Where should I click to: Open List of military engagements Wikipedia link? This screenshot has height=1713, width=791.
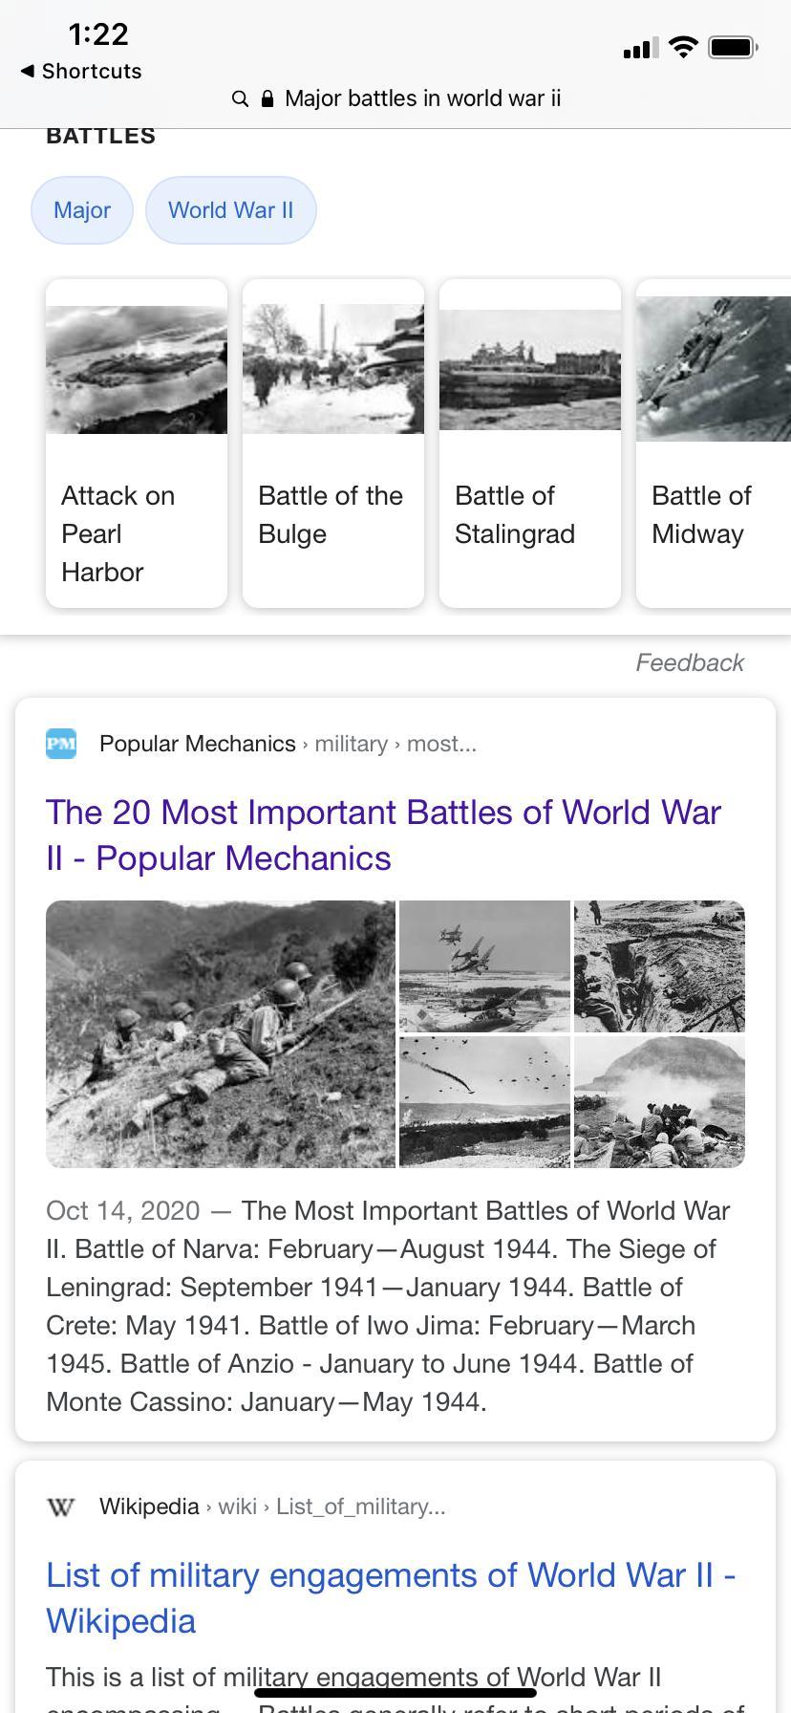pyautogui.click(x=390, y=1597)
